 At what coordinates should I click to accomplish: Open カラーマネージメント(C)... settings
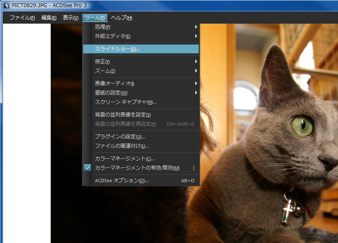click(x=141, y=159)
